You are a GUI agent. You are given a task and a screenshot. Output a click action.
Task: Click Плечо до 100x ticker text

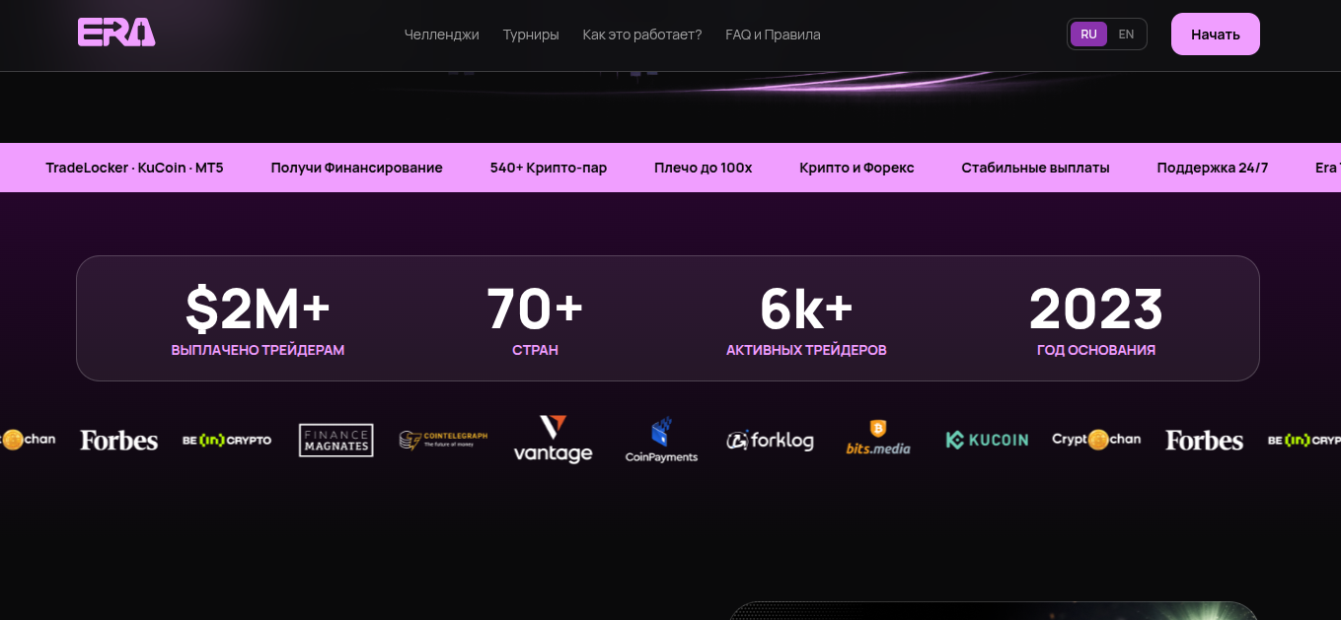[x=703, y=168]
